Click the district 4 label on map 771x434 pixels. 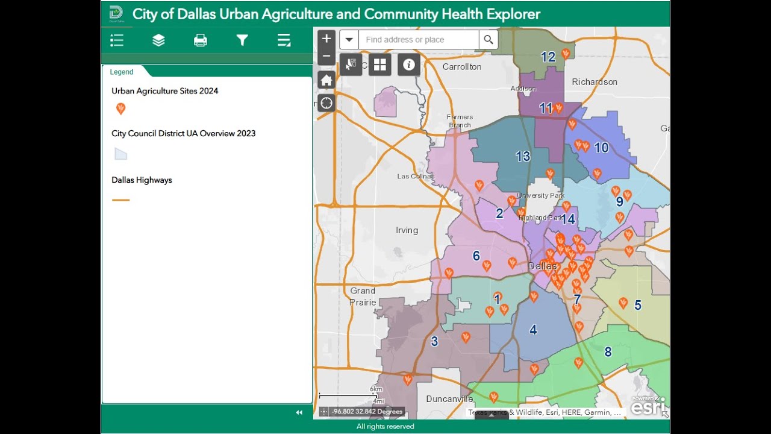click(533, 330)
